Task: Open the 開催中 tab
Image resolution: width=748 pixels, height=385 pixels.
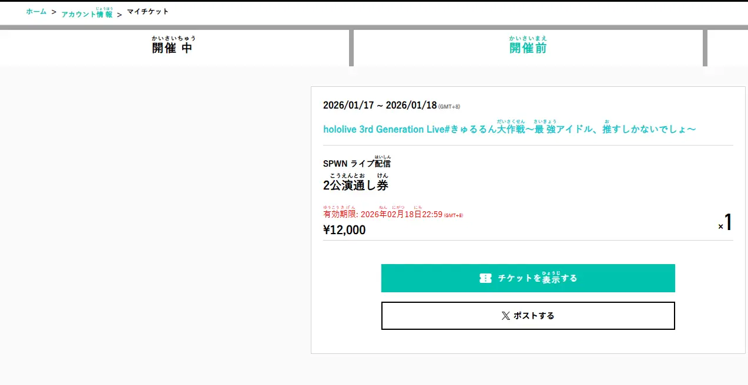Action: [x=172, y=48]
